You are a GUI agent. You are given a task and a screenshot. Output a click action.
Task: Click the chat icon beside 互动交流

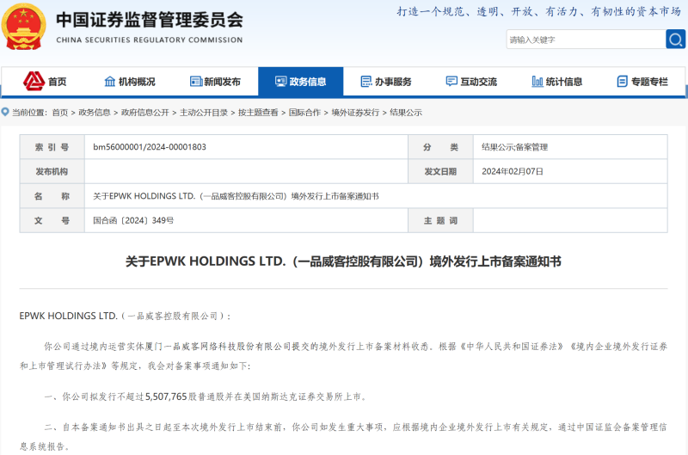[x=451, y=81]
